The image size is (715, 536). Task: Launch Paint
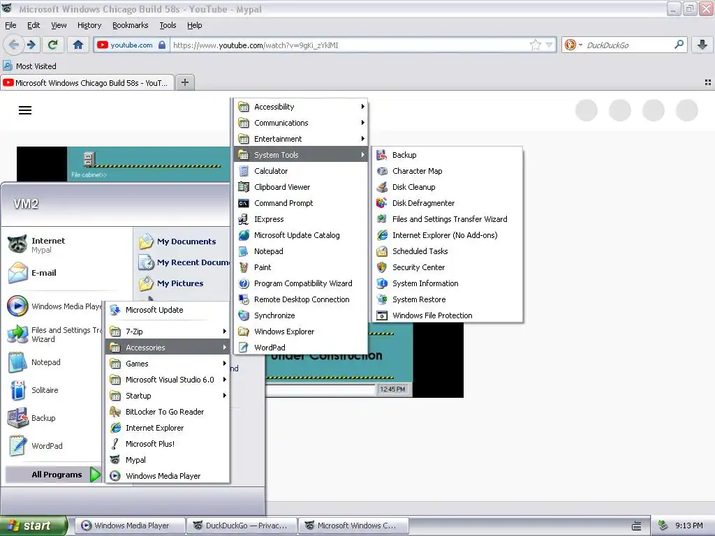click(x=300, y=267)
